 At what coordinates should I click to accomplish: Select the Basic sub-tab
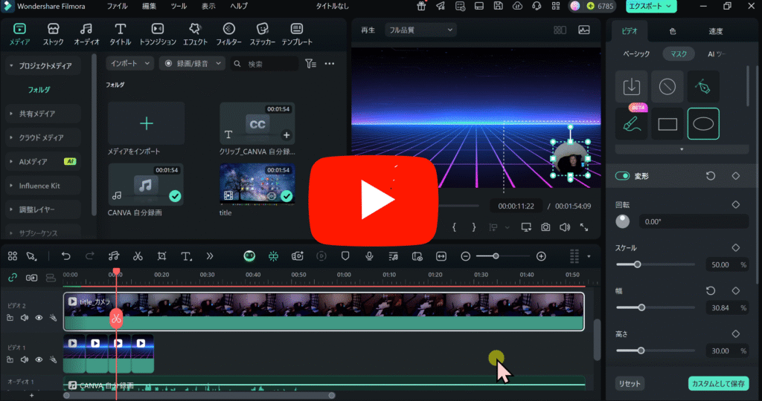click(x=636, y=53)
